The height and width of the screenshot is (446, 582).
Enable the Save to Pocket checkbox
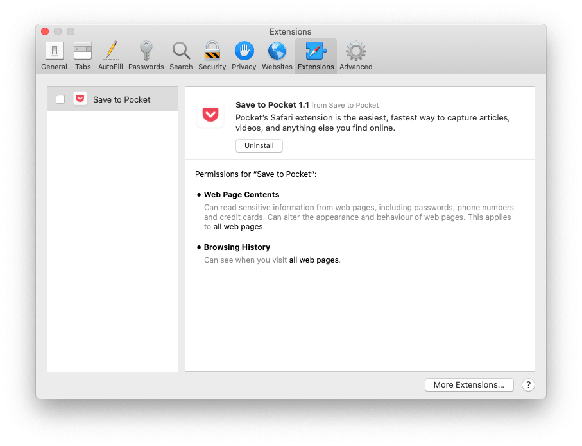point(60,99)
